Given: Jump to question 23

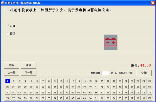Looking at the screenshot, I should pyautogui.click(x=138, y=81).
